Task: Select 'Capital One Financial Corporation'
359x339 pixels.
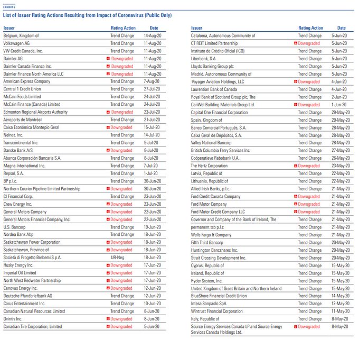Action: pos(219,113)
